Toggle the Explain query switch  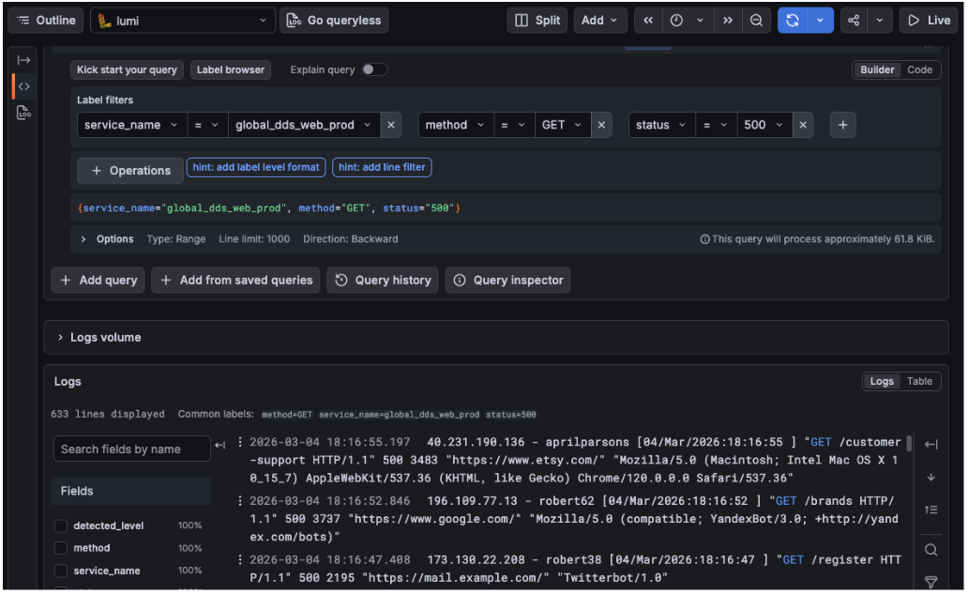(x=374, y=69)
